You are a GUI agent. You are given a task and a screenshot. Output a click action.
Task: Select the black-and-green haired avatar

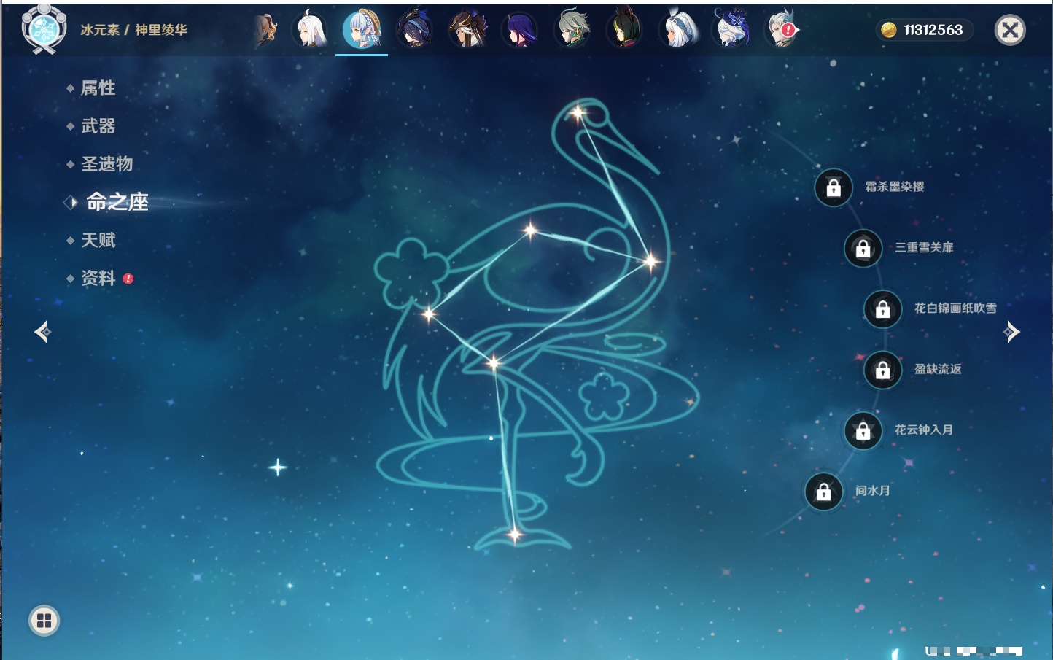coord(625,30)
